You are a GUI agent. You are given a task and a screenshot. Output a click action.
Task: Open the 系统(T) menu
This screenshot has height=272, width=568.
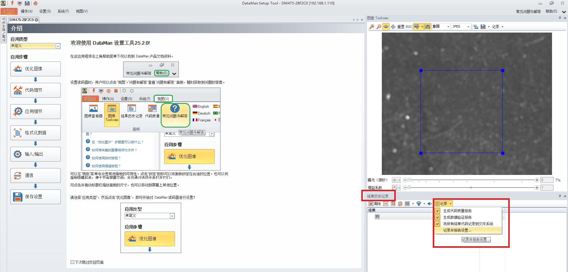[63, 11]
